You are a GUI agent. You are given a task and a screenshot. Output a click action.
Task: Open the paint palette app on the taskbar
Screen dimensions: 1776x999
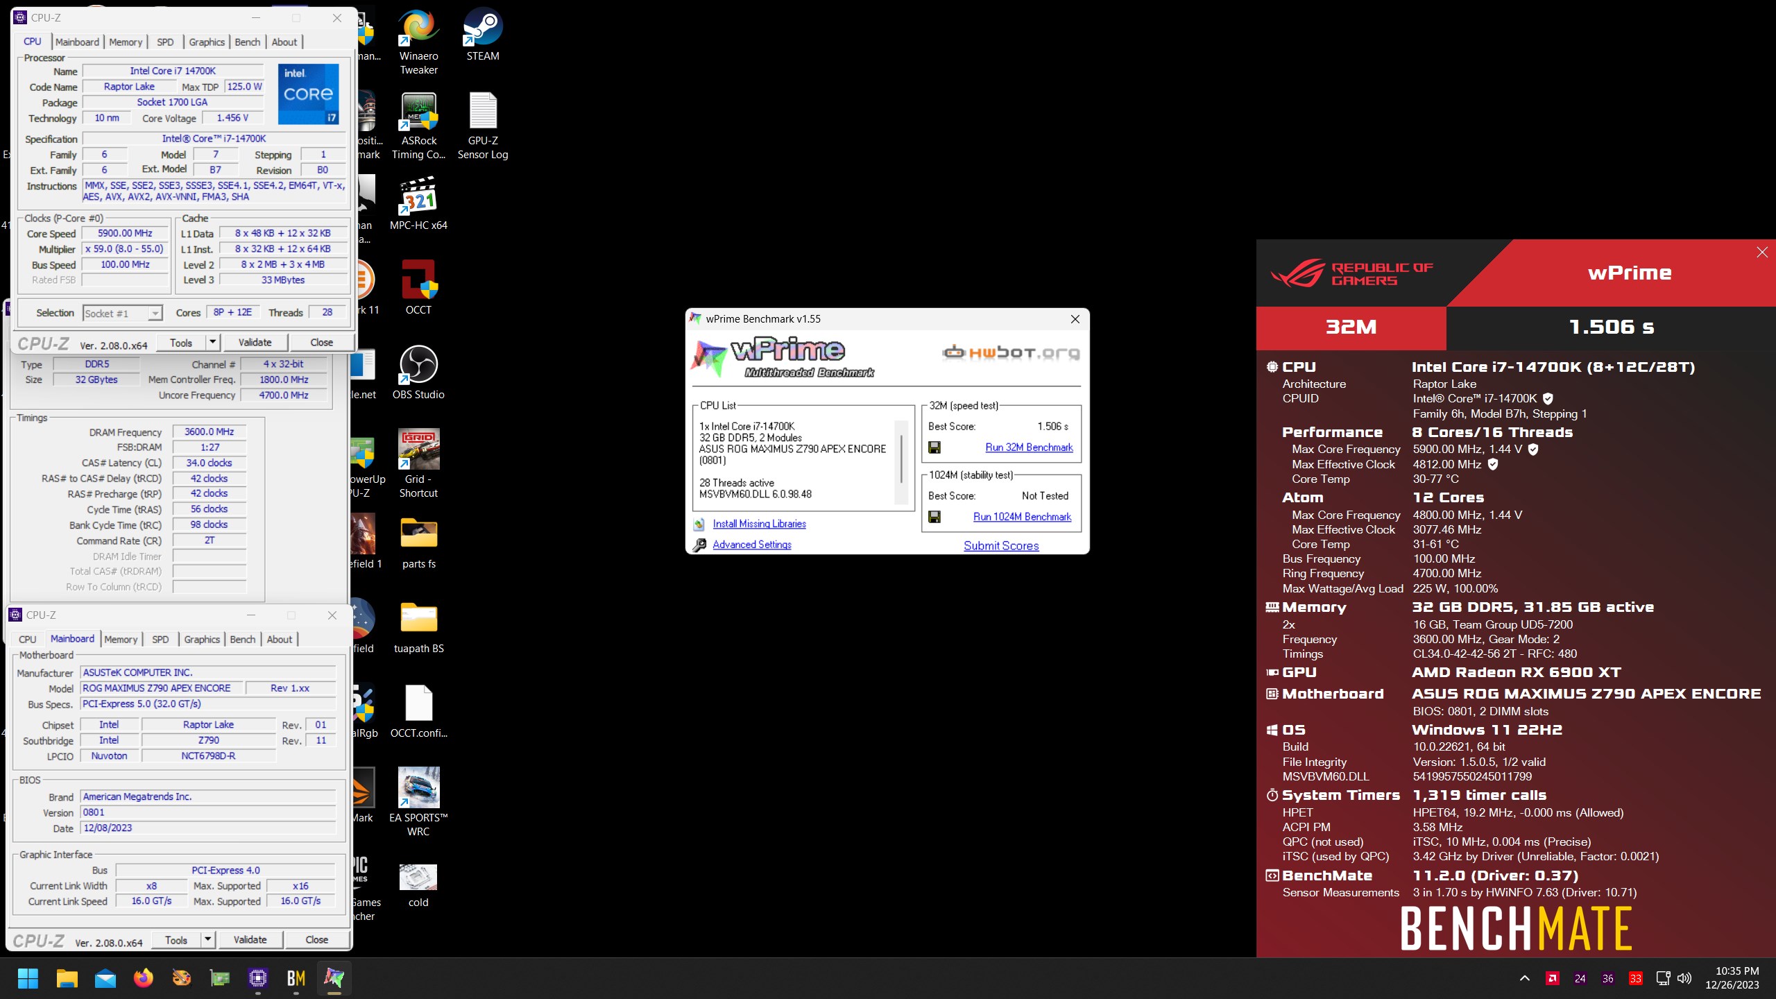point(181,978)
